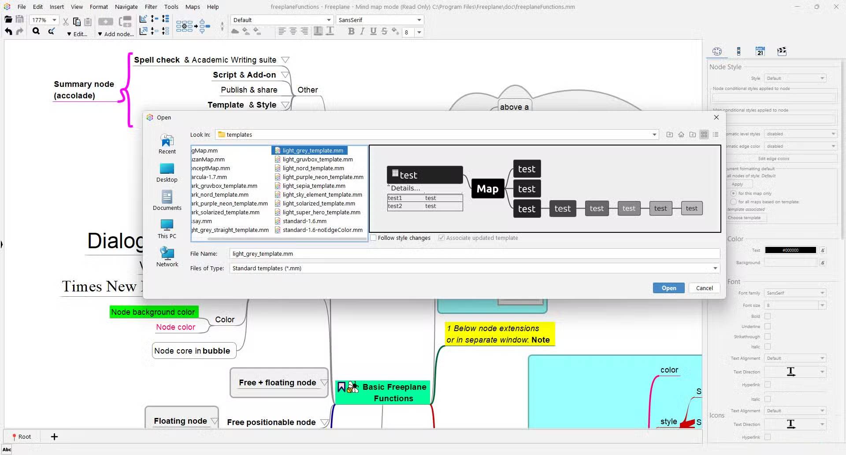Switch file list to details view
The height and width of the screenshot is (455, 846).
[716, 134]
